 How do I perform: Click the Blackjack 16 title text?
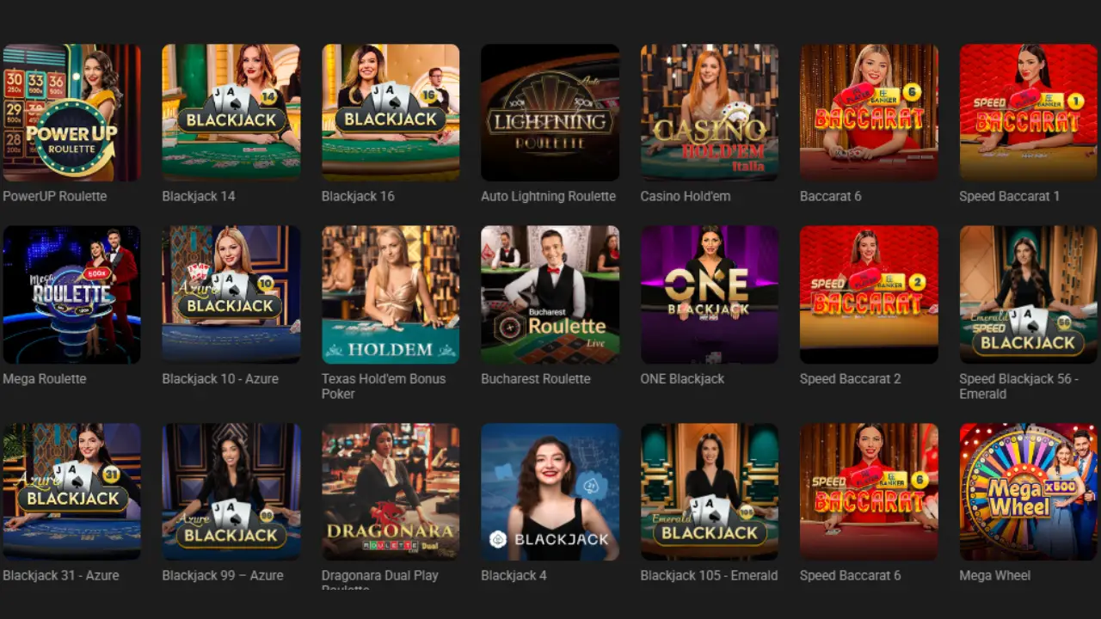pos(358,196)
